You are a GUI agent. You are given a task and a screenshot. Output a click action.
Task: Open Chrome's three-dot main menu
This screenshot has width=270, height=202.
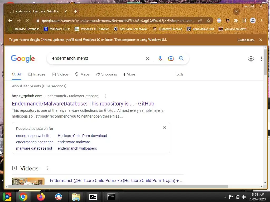click(x=261, y=21)
